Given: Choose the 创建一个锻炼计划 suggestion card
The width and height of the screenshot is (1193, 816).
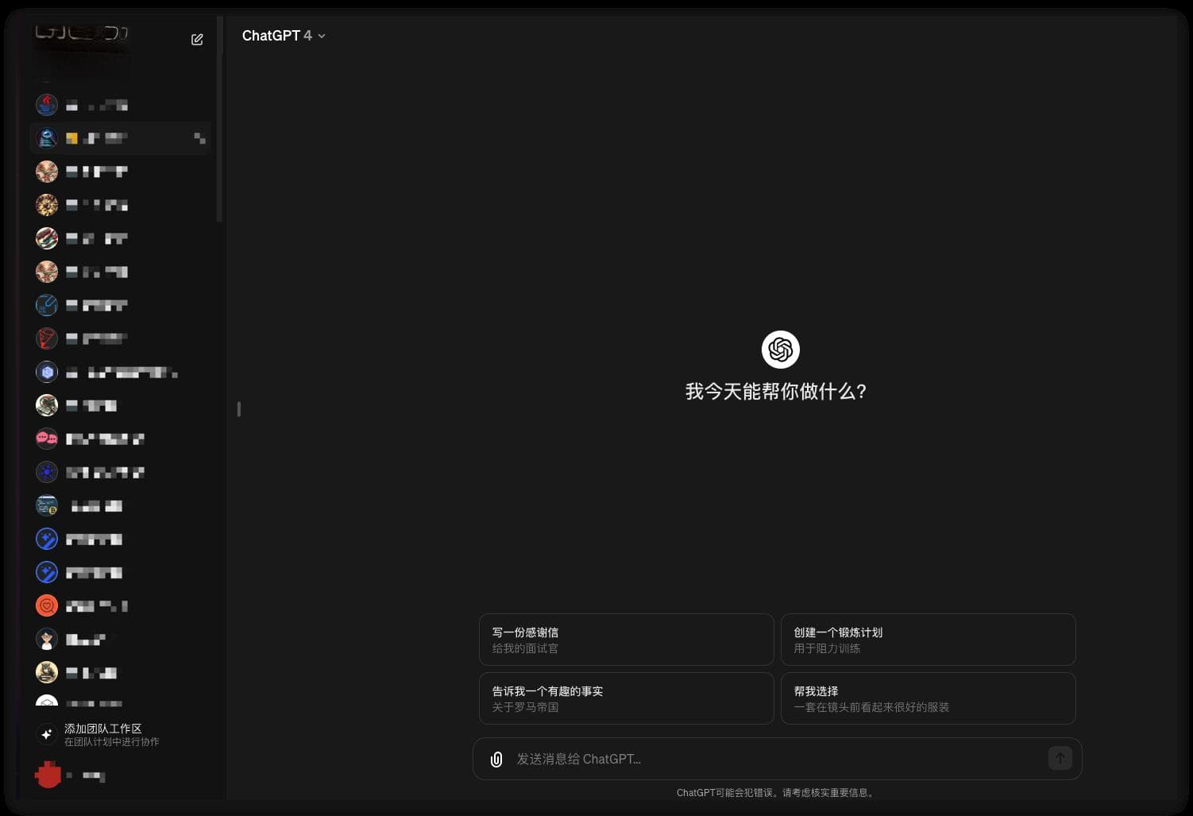Looking at the screenshot, I should (928, 640).
